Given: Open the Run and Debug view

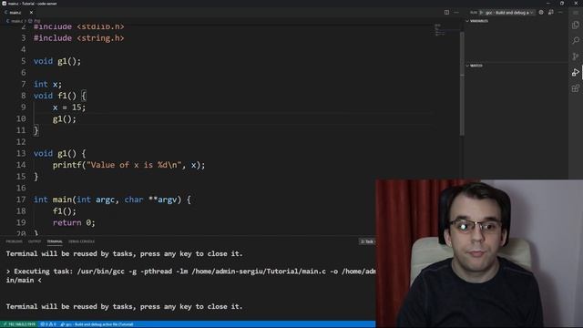Looking at the screenshot, I should 576,72.
